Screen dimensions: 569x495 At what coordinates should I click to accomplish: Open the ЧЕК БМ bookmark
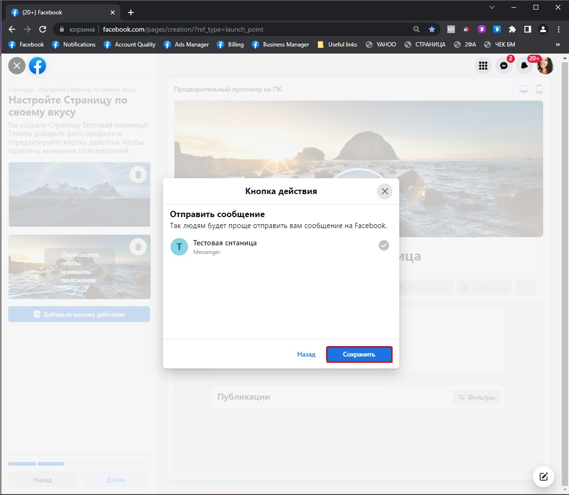[x=499, y=45]
